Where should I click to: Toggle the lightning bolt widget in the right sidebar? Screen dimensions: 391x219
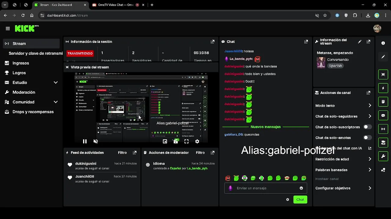click(383, 88)
